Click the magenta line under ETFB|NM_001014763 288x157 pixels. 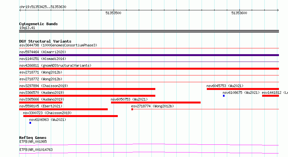click(149, 152)
